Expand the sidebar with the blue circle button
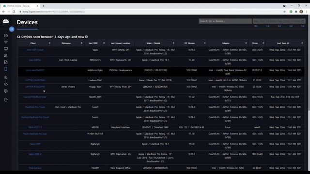Image resolution: width=310 pixels, height=174 pixels. tap(12, 29)
